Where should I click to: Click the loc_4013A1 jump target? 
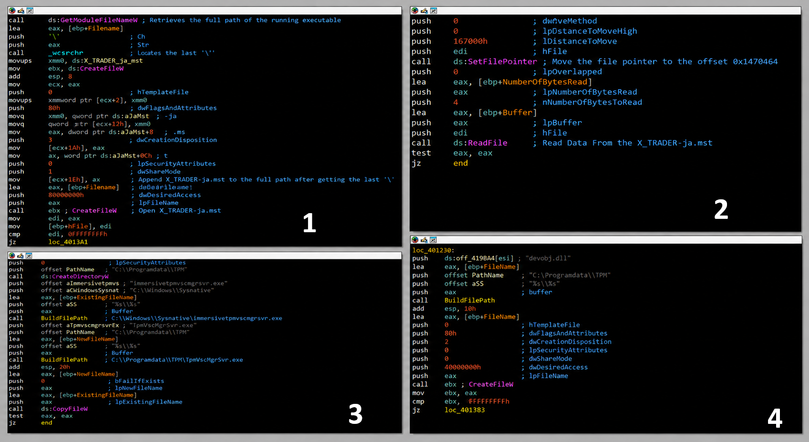(68, 242)
